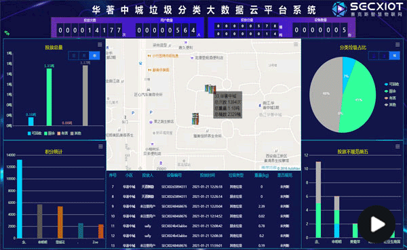Click the map attribution link at bottom right of map
The width and height of the screenshot is (407, 250).
click(269, 168)
